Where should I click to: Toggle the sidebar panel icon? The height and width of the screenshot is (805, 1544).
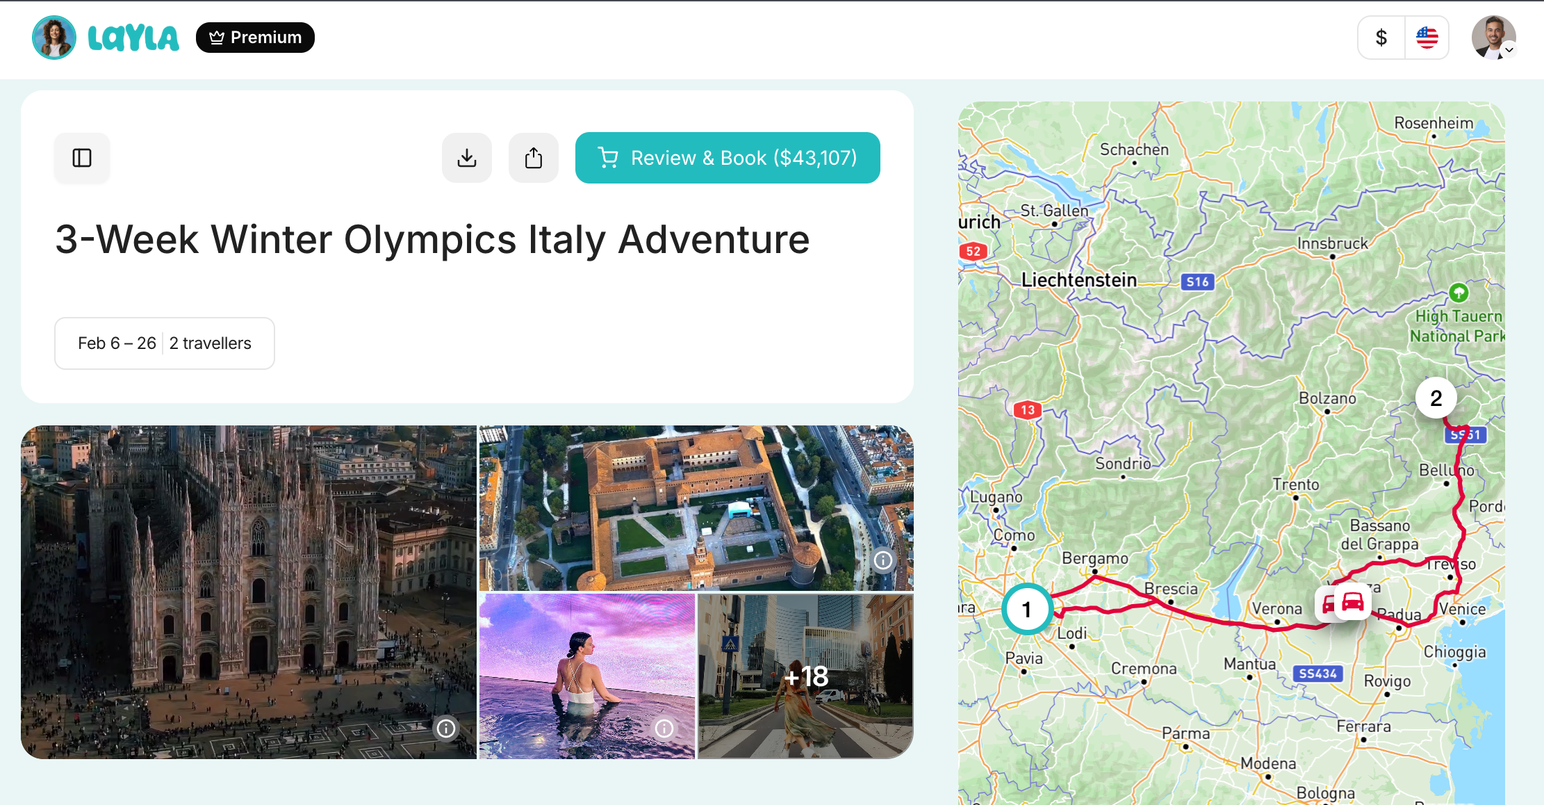coord(82,158)
